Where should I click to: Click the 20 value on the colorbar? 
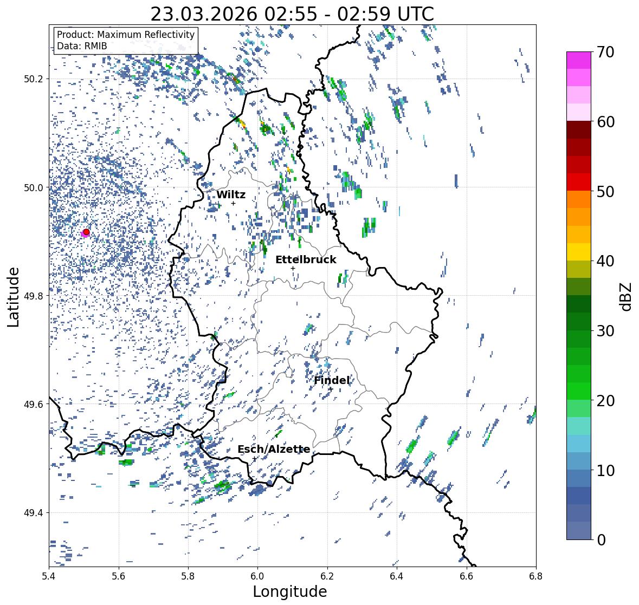tap(605, 401)
